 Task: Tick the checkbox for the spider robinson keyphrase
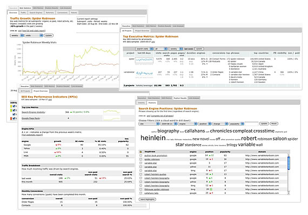coord(140,159)
